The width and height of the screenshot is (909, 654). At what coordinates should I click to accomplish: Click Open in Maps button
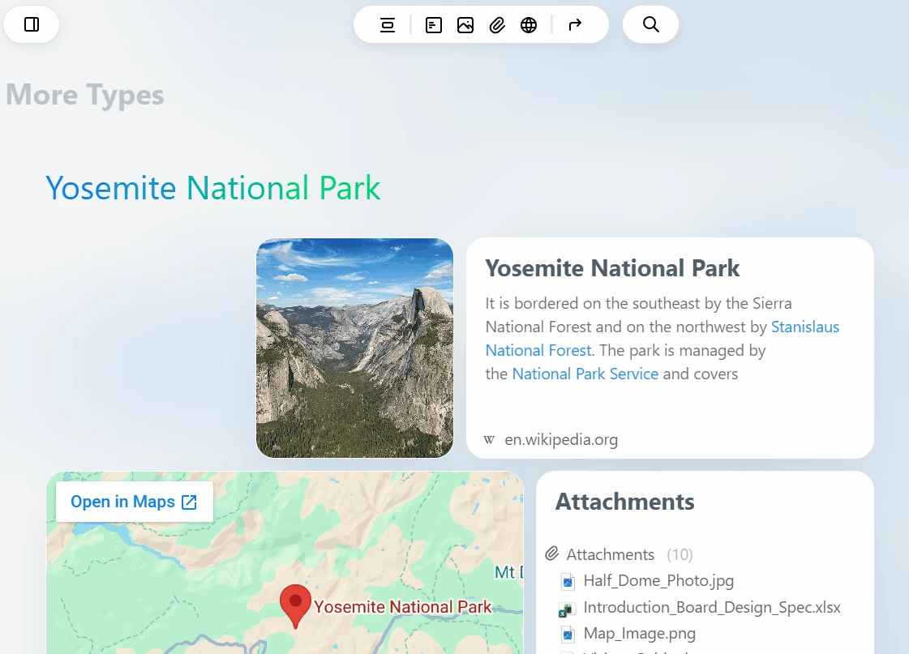click(x=135, y=502)
